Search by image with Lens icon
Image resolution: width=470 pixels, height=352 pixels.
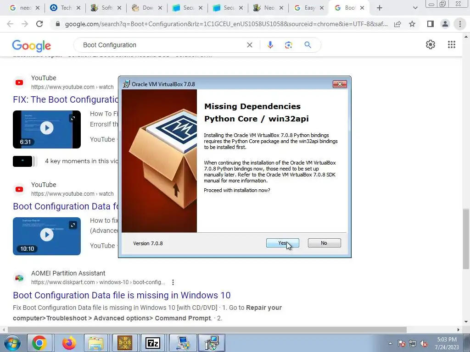point(288,45)
